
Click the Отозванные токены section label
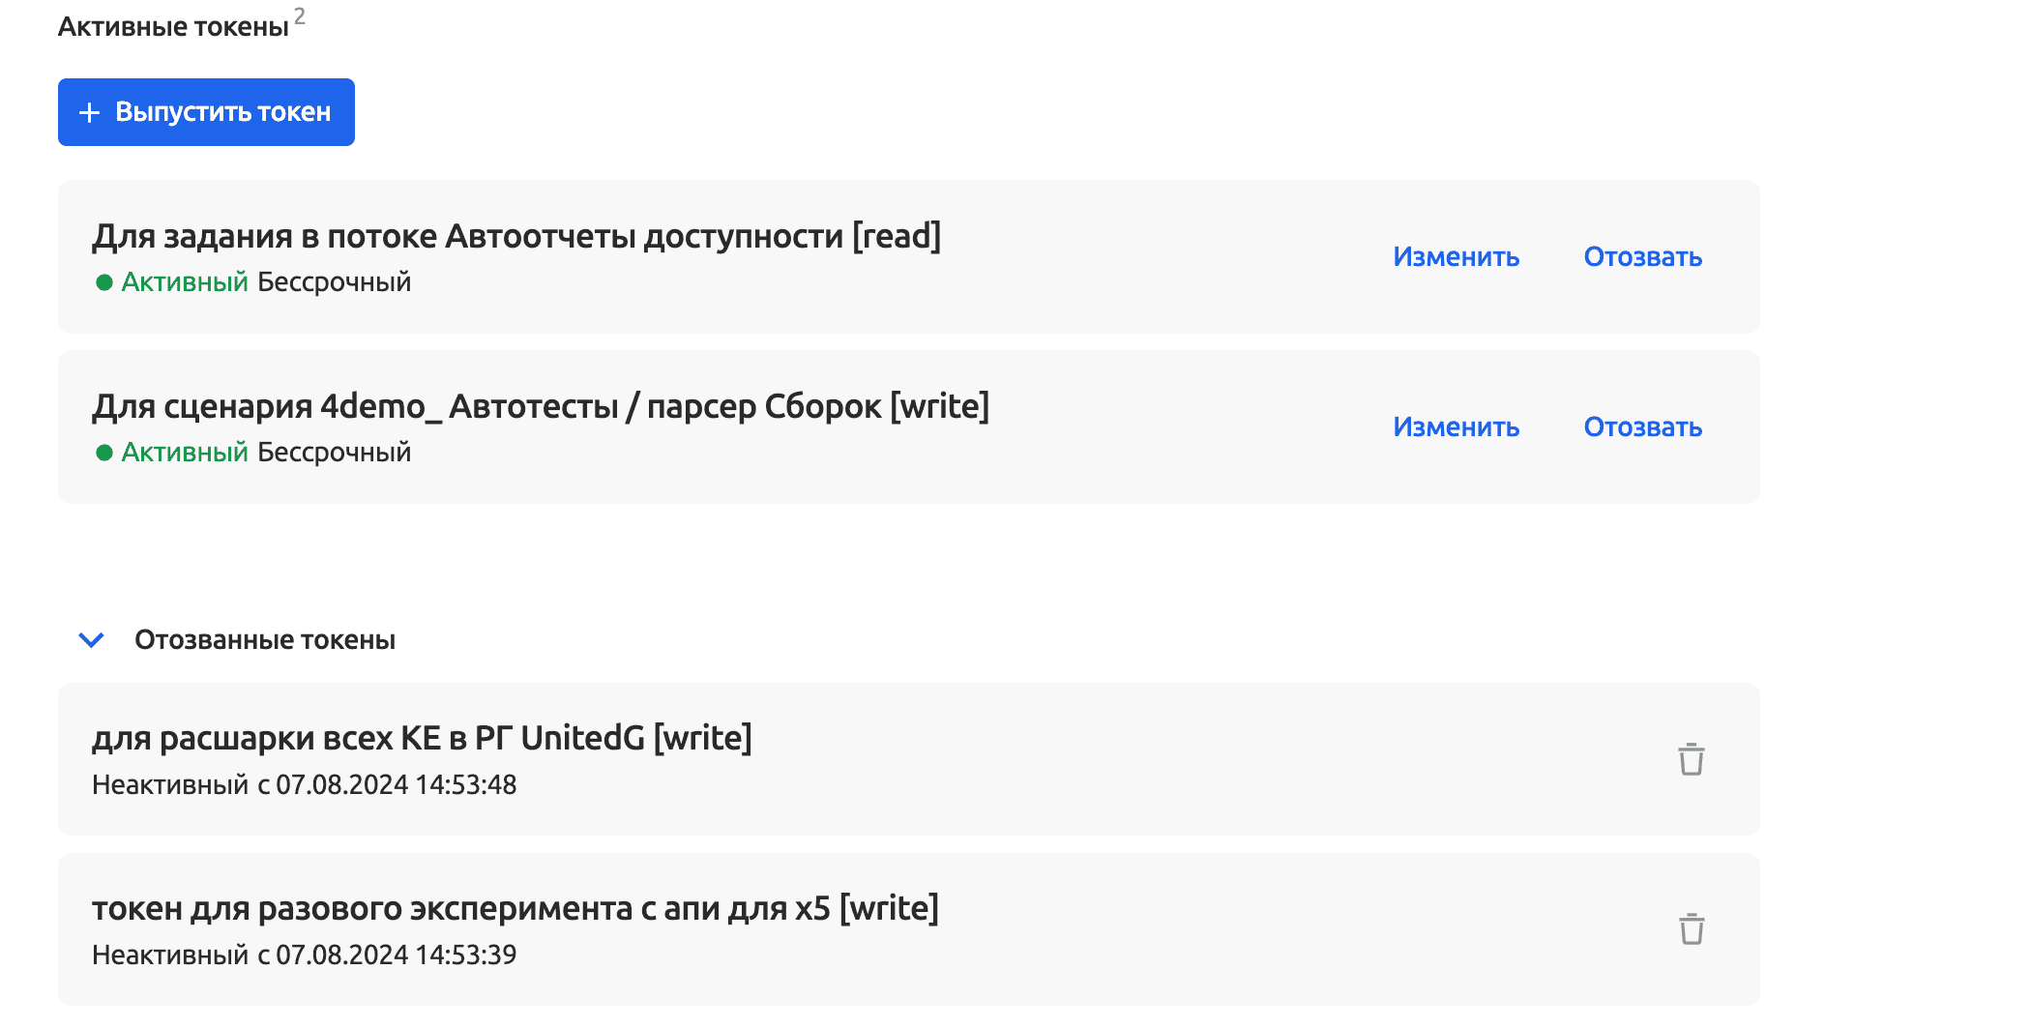click(264, 640)
